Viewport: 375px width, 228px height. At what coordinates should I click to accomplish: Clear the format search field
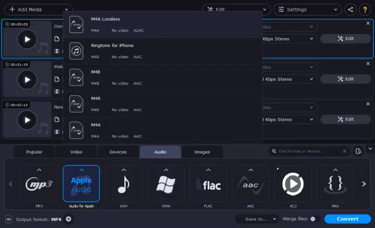tap(344, 151)
